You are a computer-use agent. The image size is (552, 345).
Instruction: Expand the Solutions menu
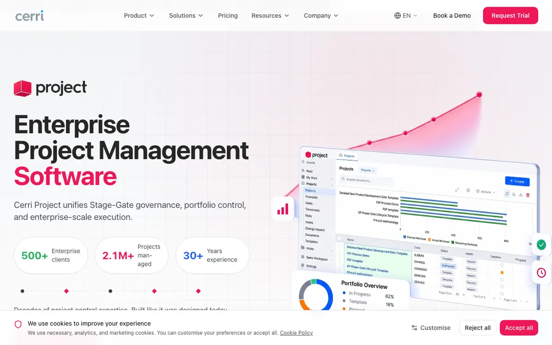(x=186, y=16)
